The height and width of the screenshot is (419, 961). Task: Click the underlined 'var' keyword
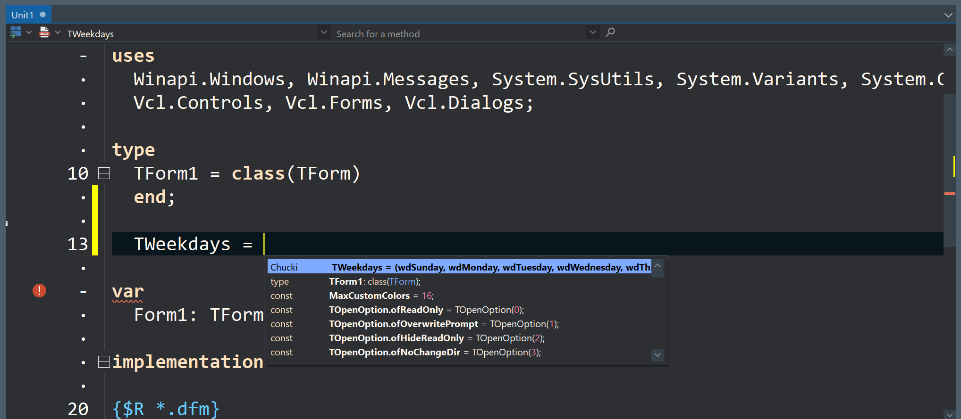(x=128, y=292)
